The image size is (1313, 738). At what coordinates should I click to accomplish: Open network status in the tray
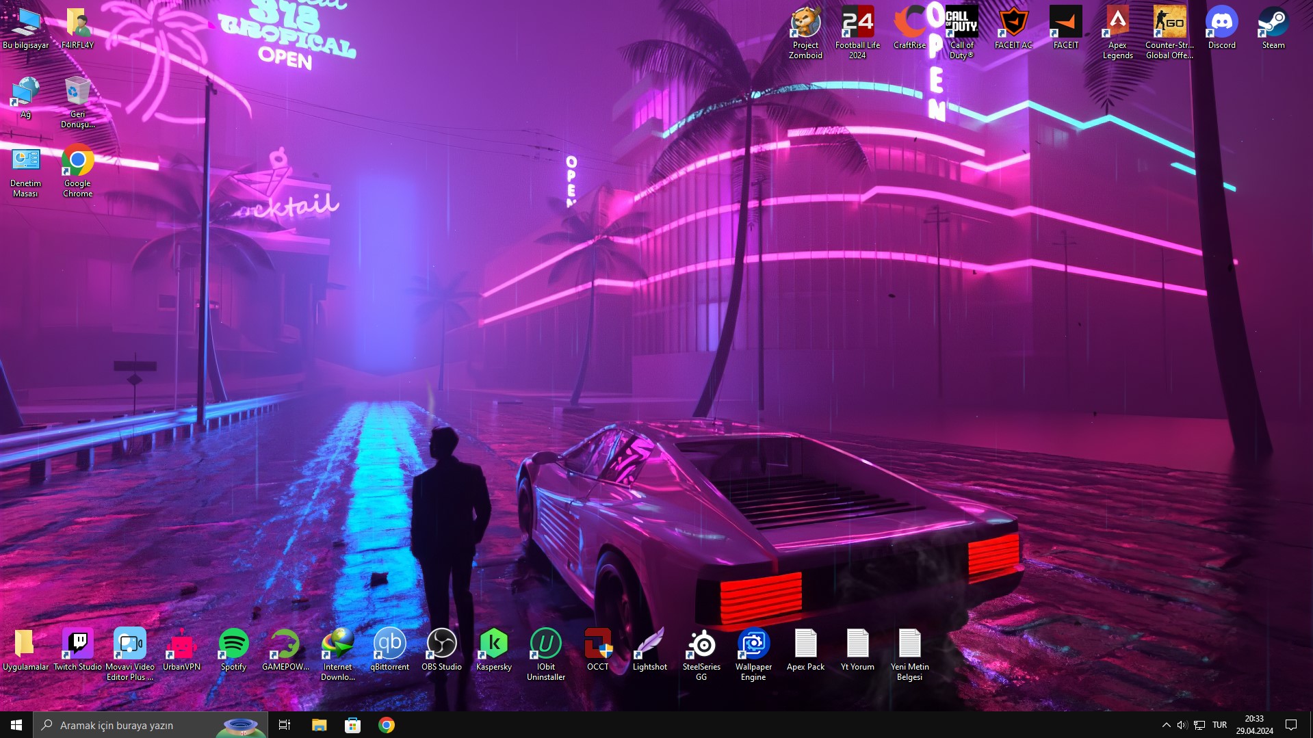pos(1199,725)
